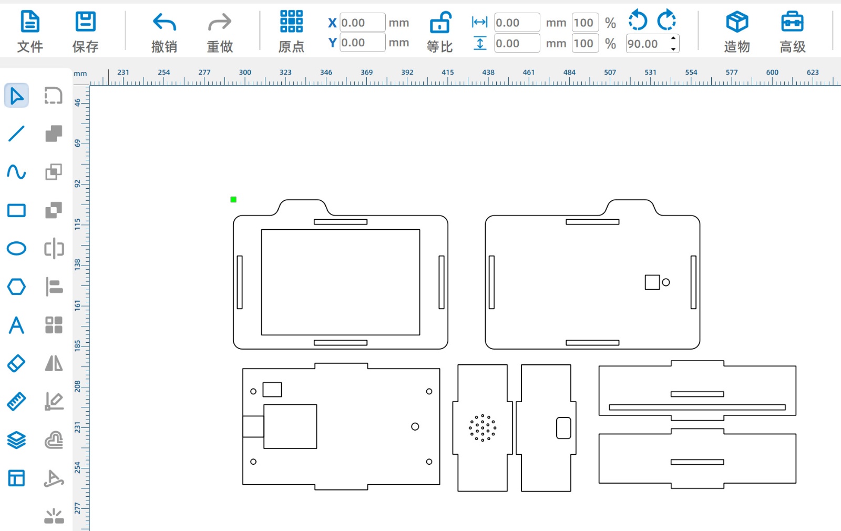Undo last action with 撤销
Screen dimensions: 841x531
coord(164,32)
